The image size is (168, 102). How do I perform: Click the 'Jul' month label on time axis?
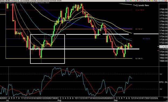[x=7, y=100]
